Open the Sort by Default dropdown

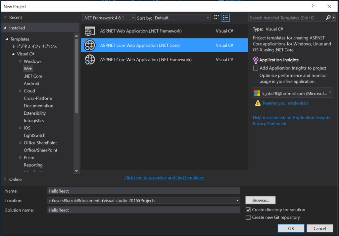208,18
